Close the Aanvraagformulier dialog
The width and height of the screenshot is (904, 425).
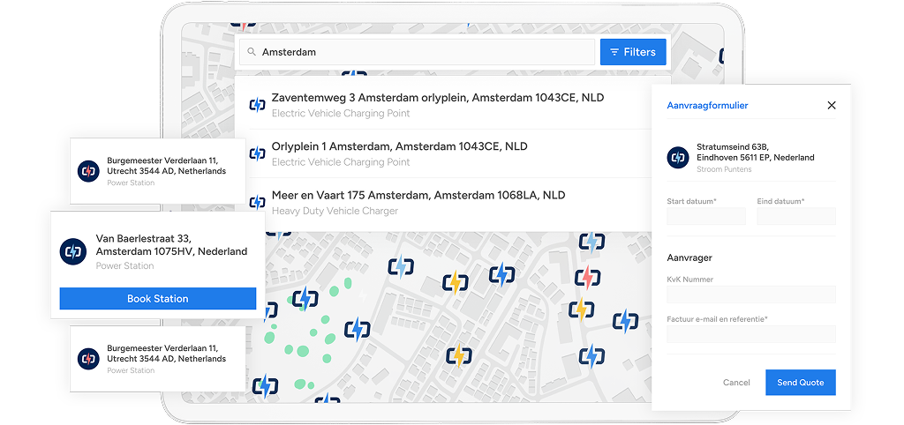831,105
